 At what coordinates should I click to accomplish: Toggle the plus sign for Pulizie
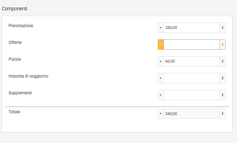(161, 61)
